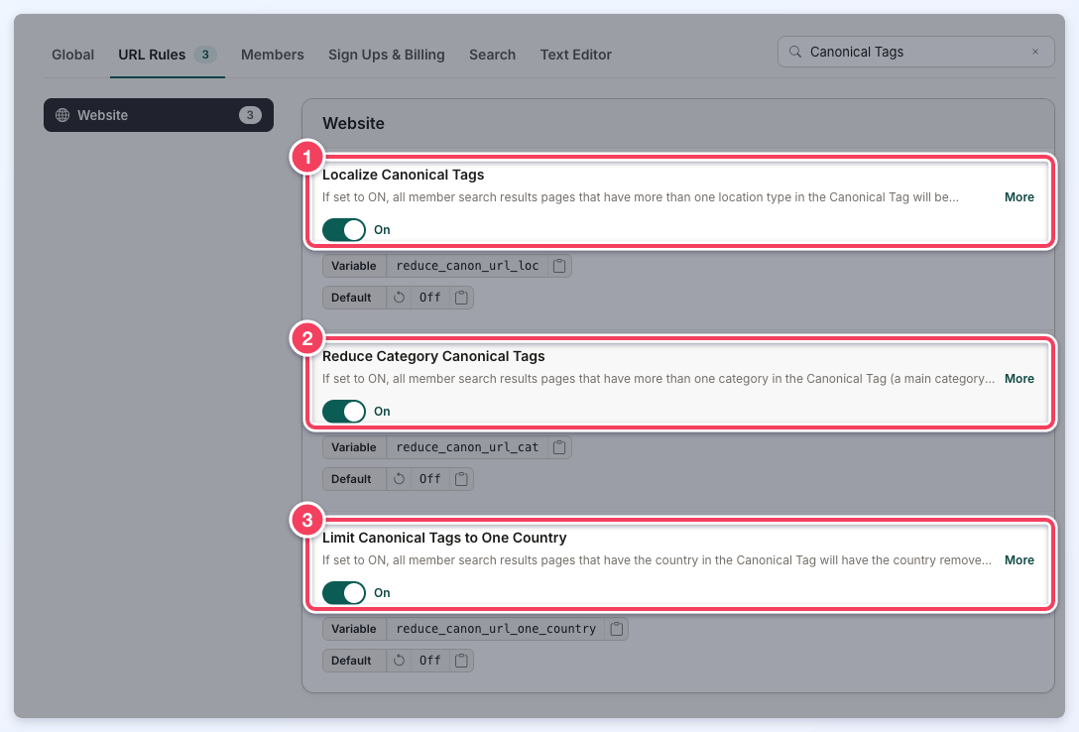Copy the default value under reduce_canon_url_cat
The width and height of the screenshot is (1079, 732).
click(462, 479)
